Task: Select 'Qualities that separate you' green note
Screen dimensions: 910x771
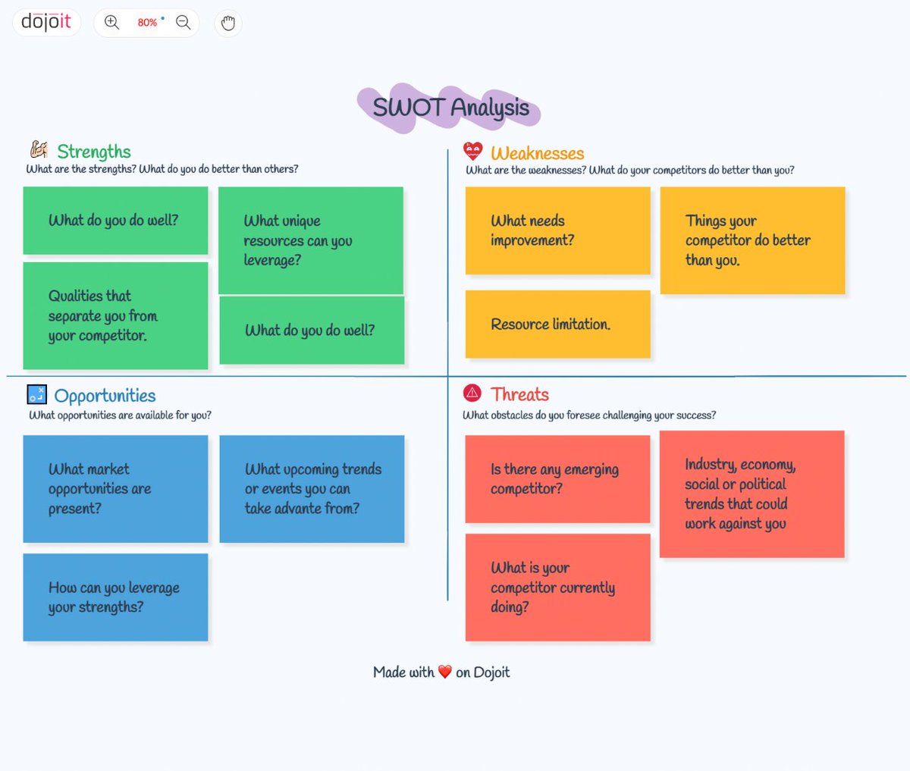Action: 115,315
